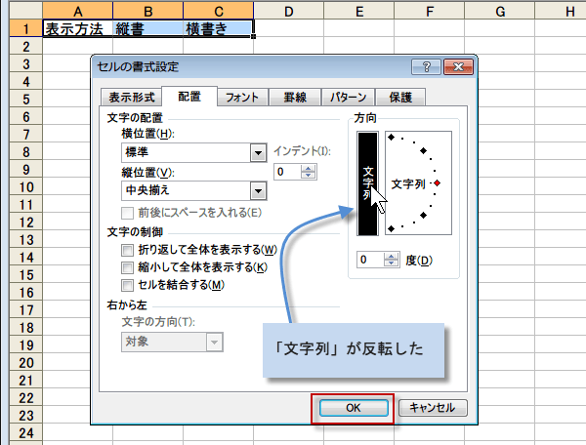Decrease the indent with down spinner
The image size is (586, 445).
coord(309,176)
